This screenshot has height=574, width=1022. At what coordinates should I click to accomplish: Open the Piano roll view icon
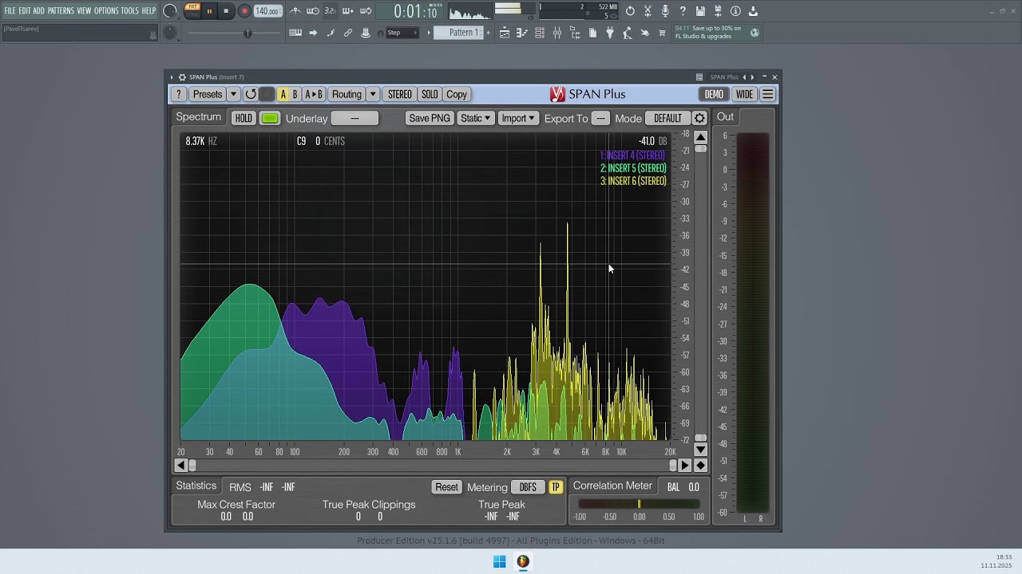pyautogui.click(x=522, y=33)
